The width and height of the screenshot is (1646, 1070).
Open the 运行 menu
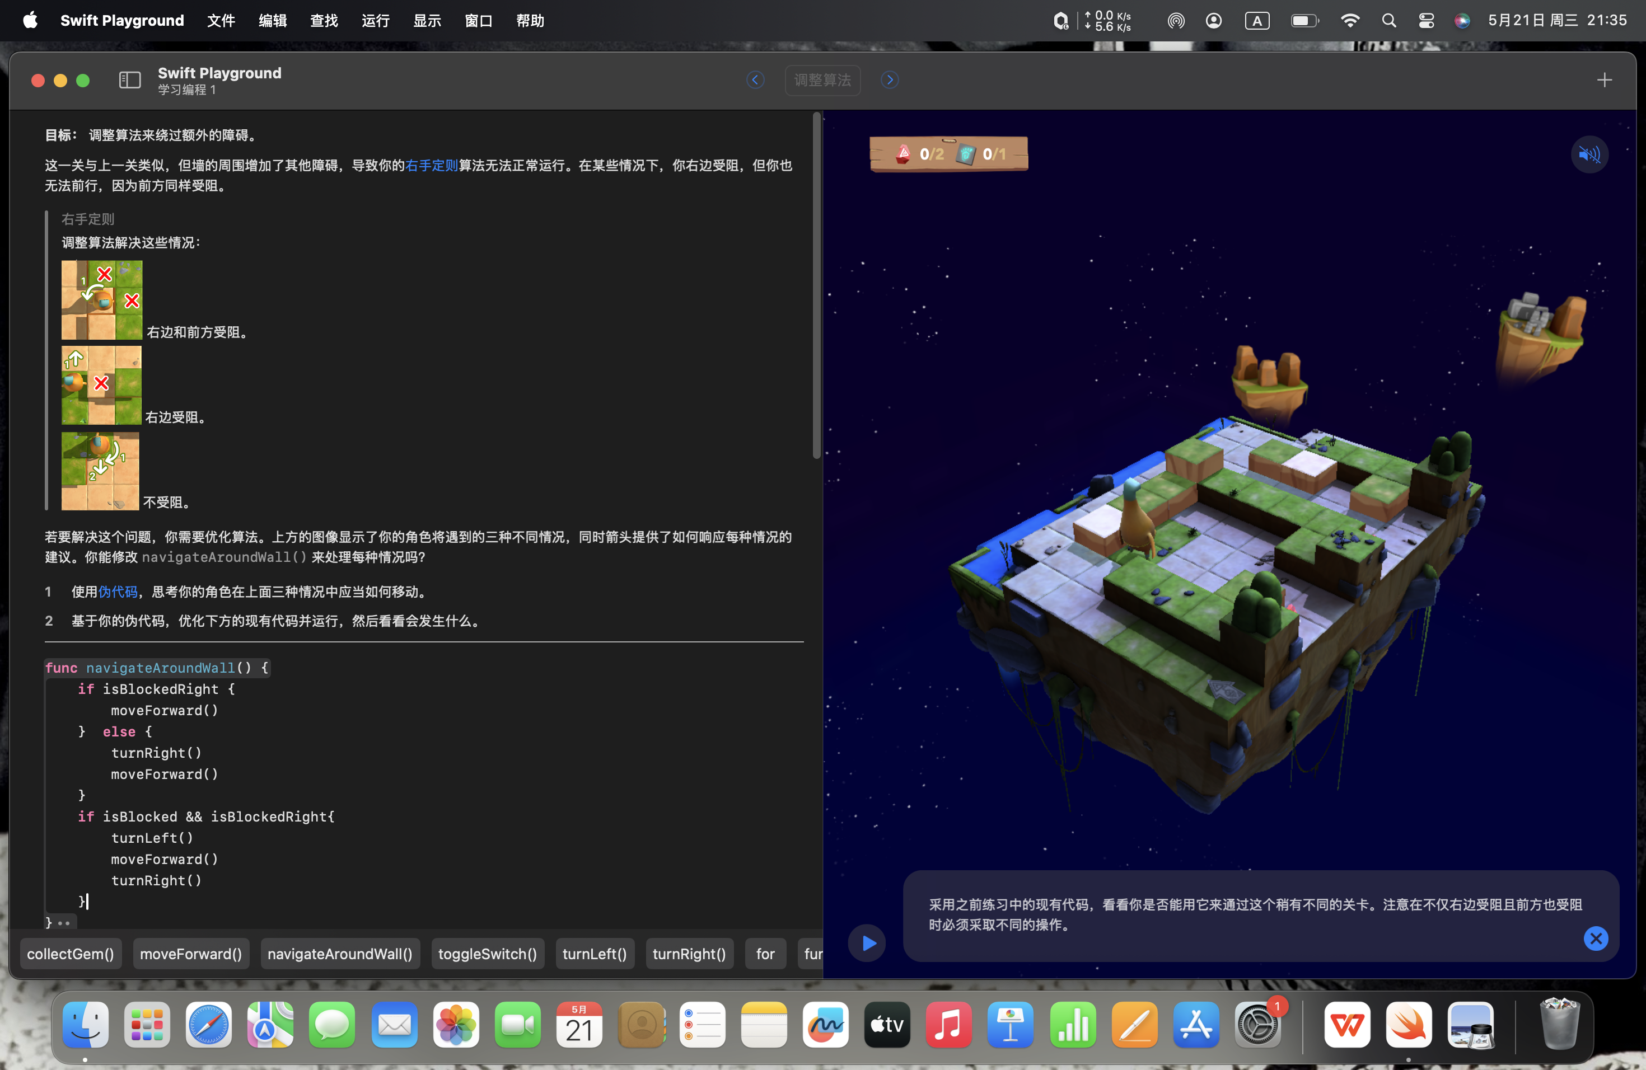(376, 21)
